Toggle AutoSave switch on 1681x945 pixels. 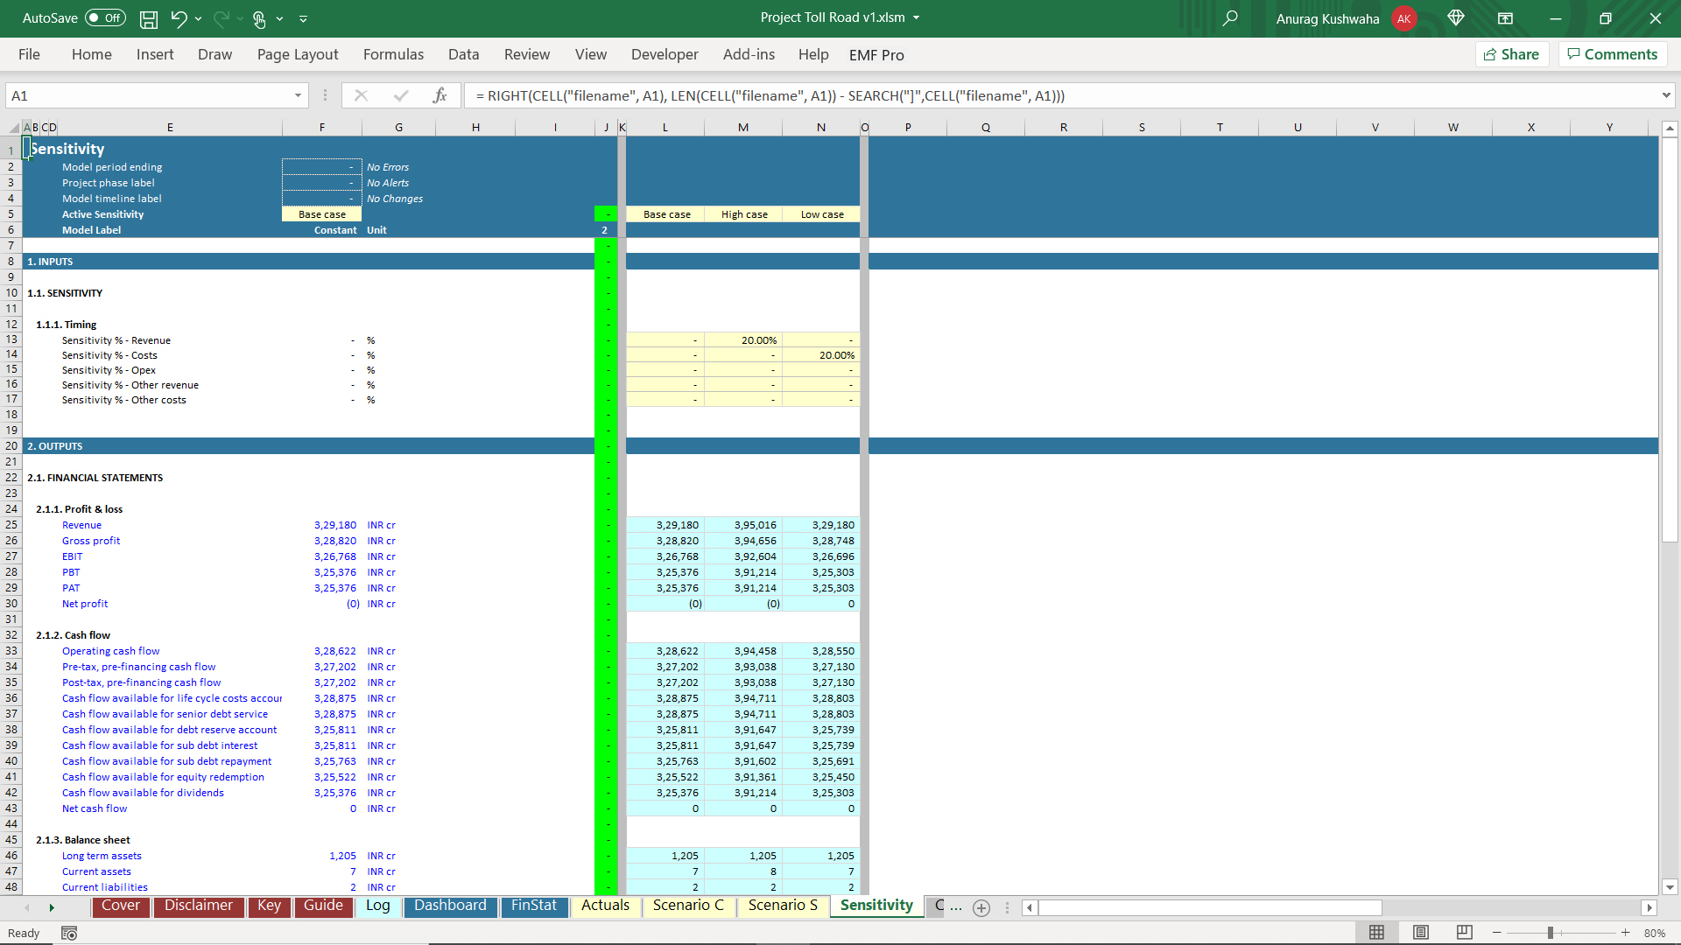point(105,18)
